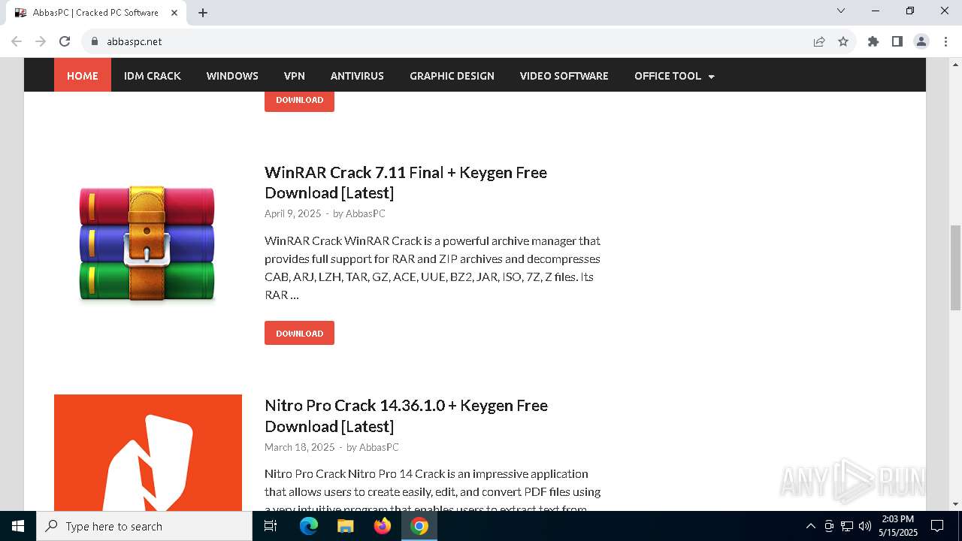Reload the page with the refresh icon
Screen dimensions: 962x541
click(65, 41)
